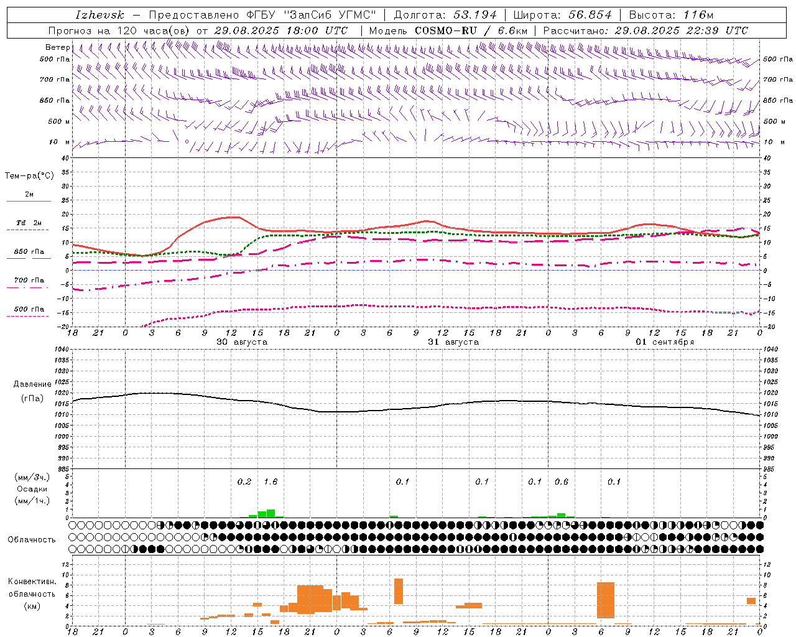This screenshot has width=796, height=637.
Task: Click the '1.6' precipitation amount value
Action: [271, 481]
